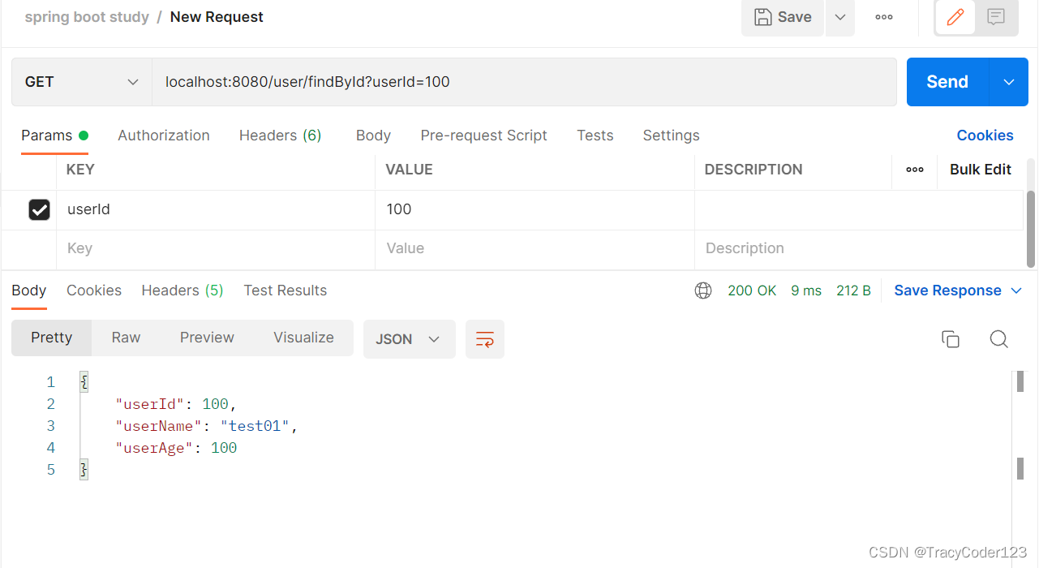
Task: Click the globe network info icon
Action: [x=703, y=290]
